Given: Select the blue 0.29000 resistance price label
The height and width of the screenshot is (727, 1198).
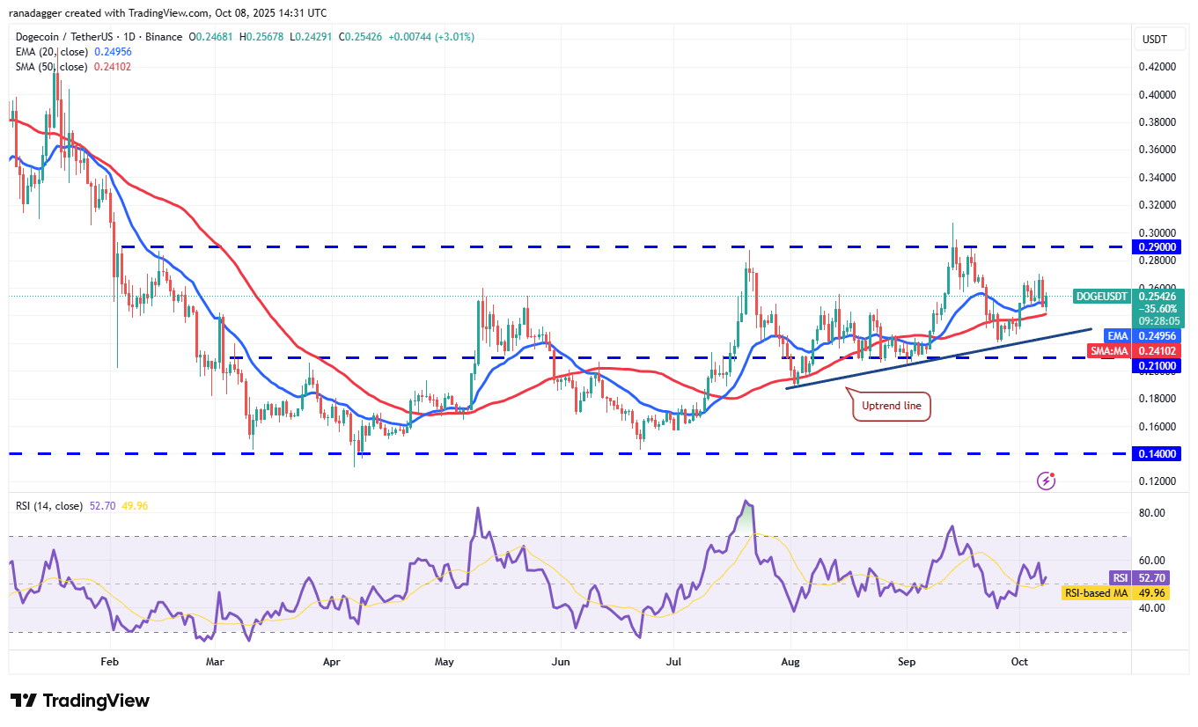Looking at the screenshot, I should tap(1158, 247).
